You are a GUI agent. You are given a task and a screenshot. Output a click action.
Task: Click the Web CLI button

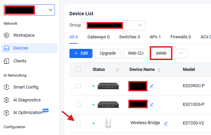pos(136,53)
